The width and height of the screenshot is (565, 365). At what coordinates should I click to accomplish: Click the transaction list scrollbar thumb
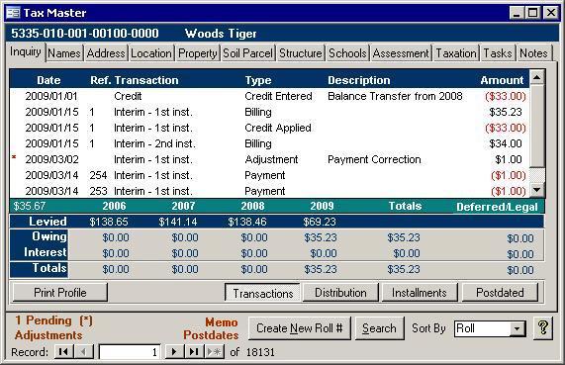[537, 126]
